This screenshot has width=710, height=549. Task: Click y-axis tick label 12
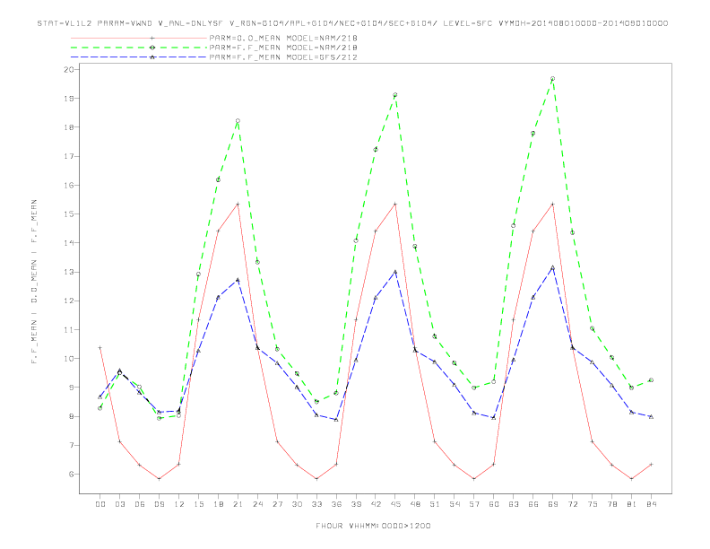click(69, 301)
